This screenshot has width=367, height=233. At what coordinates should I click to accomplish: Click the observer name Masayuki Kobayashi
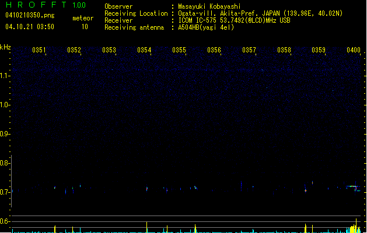(x=209, y=6)
